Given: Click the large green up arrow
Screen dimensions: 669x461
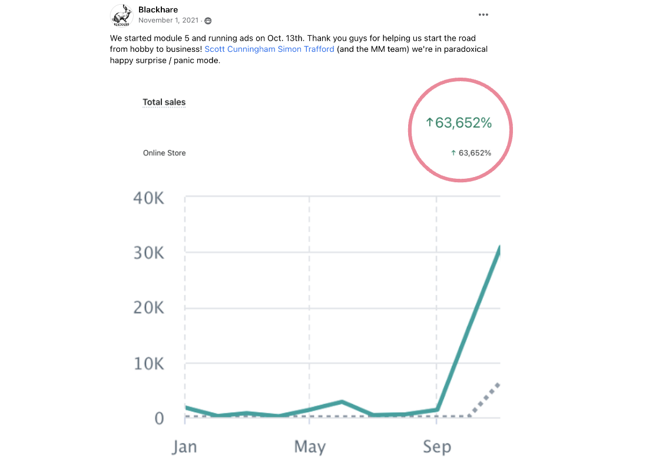Looking at the screenshot, I should pyautogui.click(x=429, y=122).
